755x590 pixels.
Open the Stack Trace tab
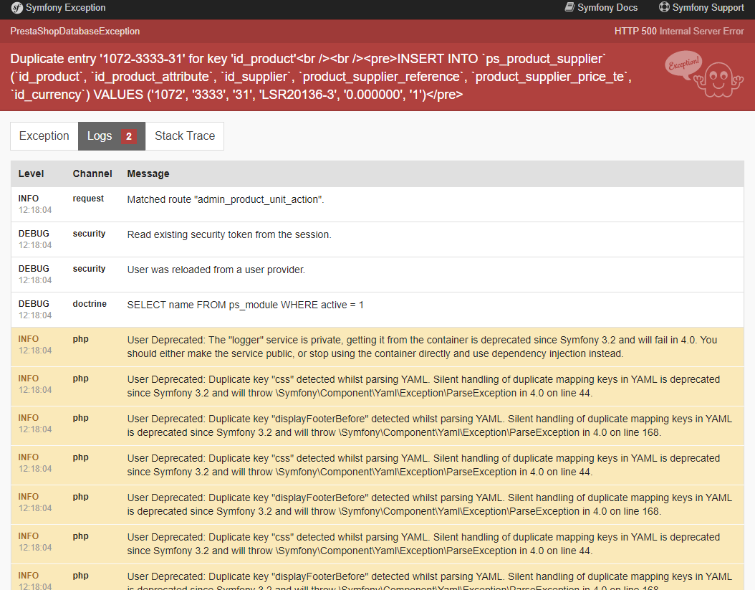[185, 136]
